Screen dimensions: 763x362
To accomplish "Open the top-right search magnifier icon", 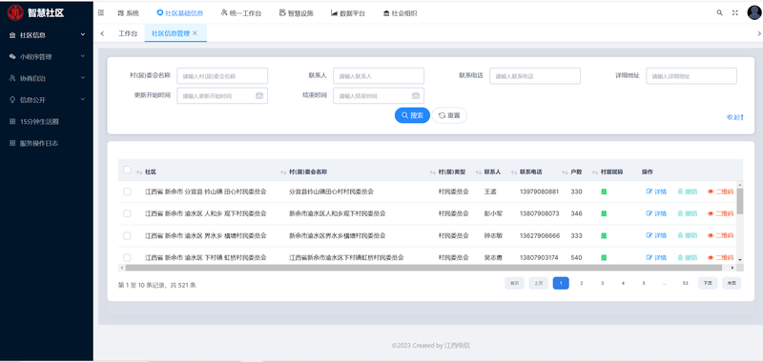I will [x=720, y=13].
